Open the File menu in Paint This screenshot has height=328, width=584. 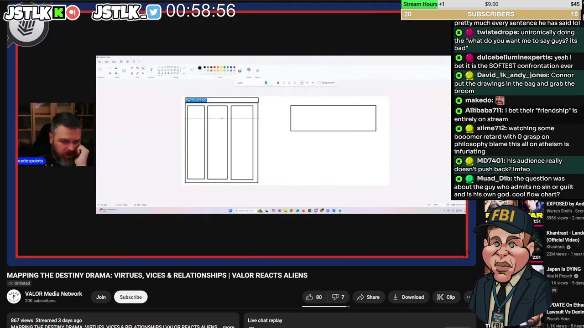tap(99, 61)
